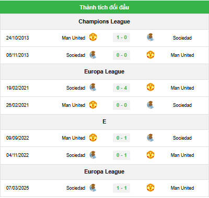This screenshot has height=198, width=209.
Task: Select the first Europa League section header
Action: 104,71
